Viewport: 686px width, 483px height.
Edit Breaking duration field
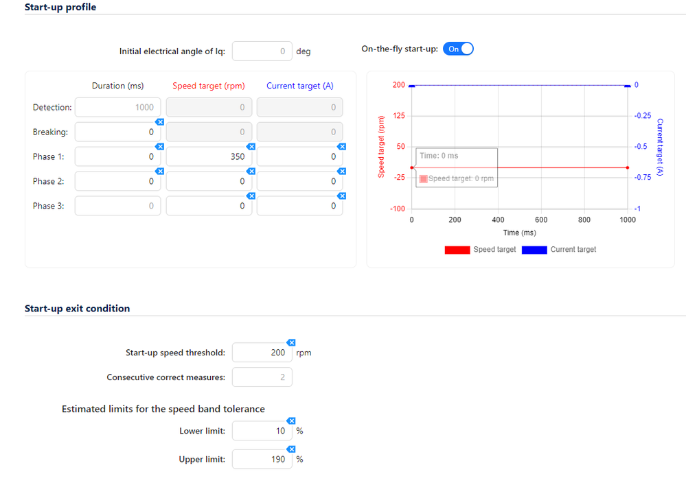[117, 132]
